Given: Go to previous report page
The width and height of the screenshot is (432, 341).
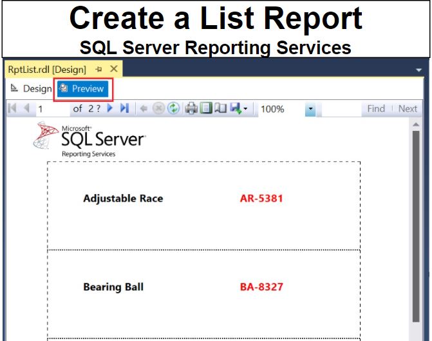Looking at the screenshot, I should point(27,108).
